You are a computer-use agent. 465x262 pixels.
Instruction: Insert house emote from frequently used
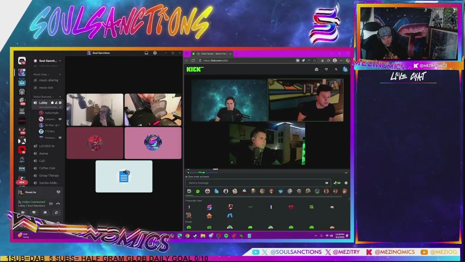click(209, 215)
